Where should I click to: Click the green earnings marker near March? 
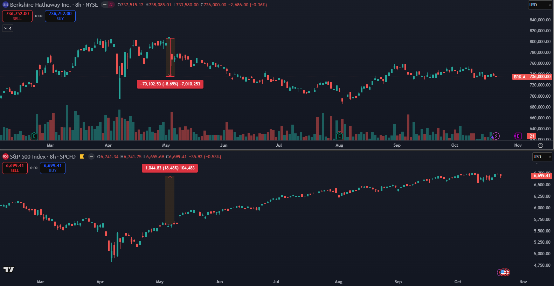[34, 136]
